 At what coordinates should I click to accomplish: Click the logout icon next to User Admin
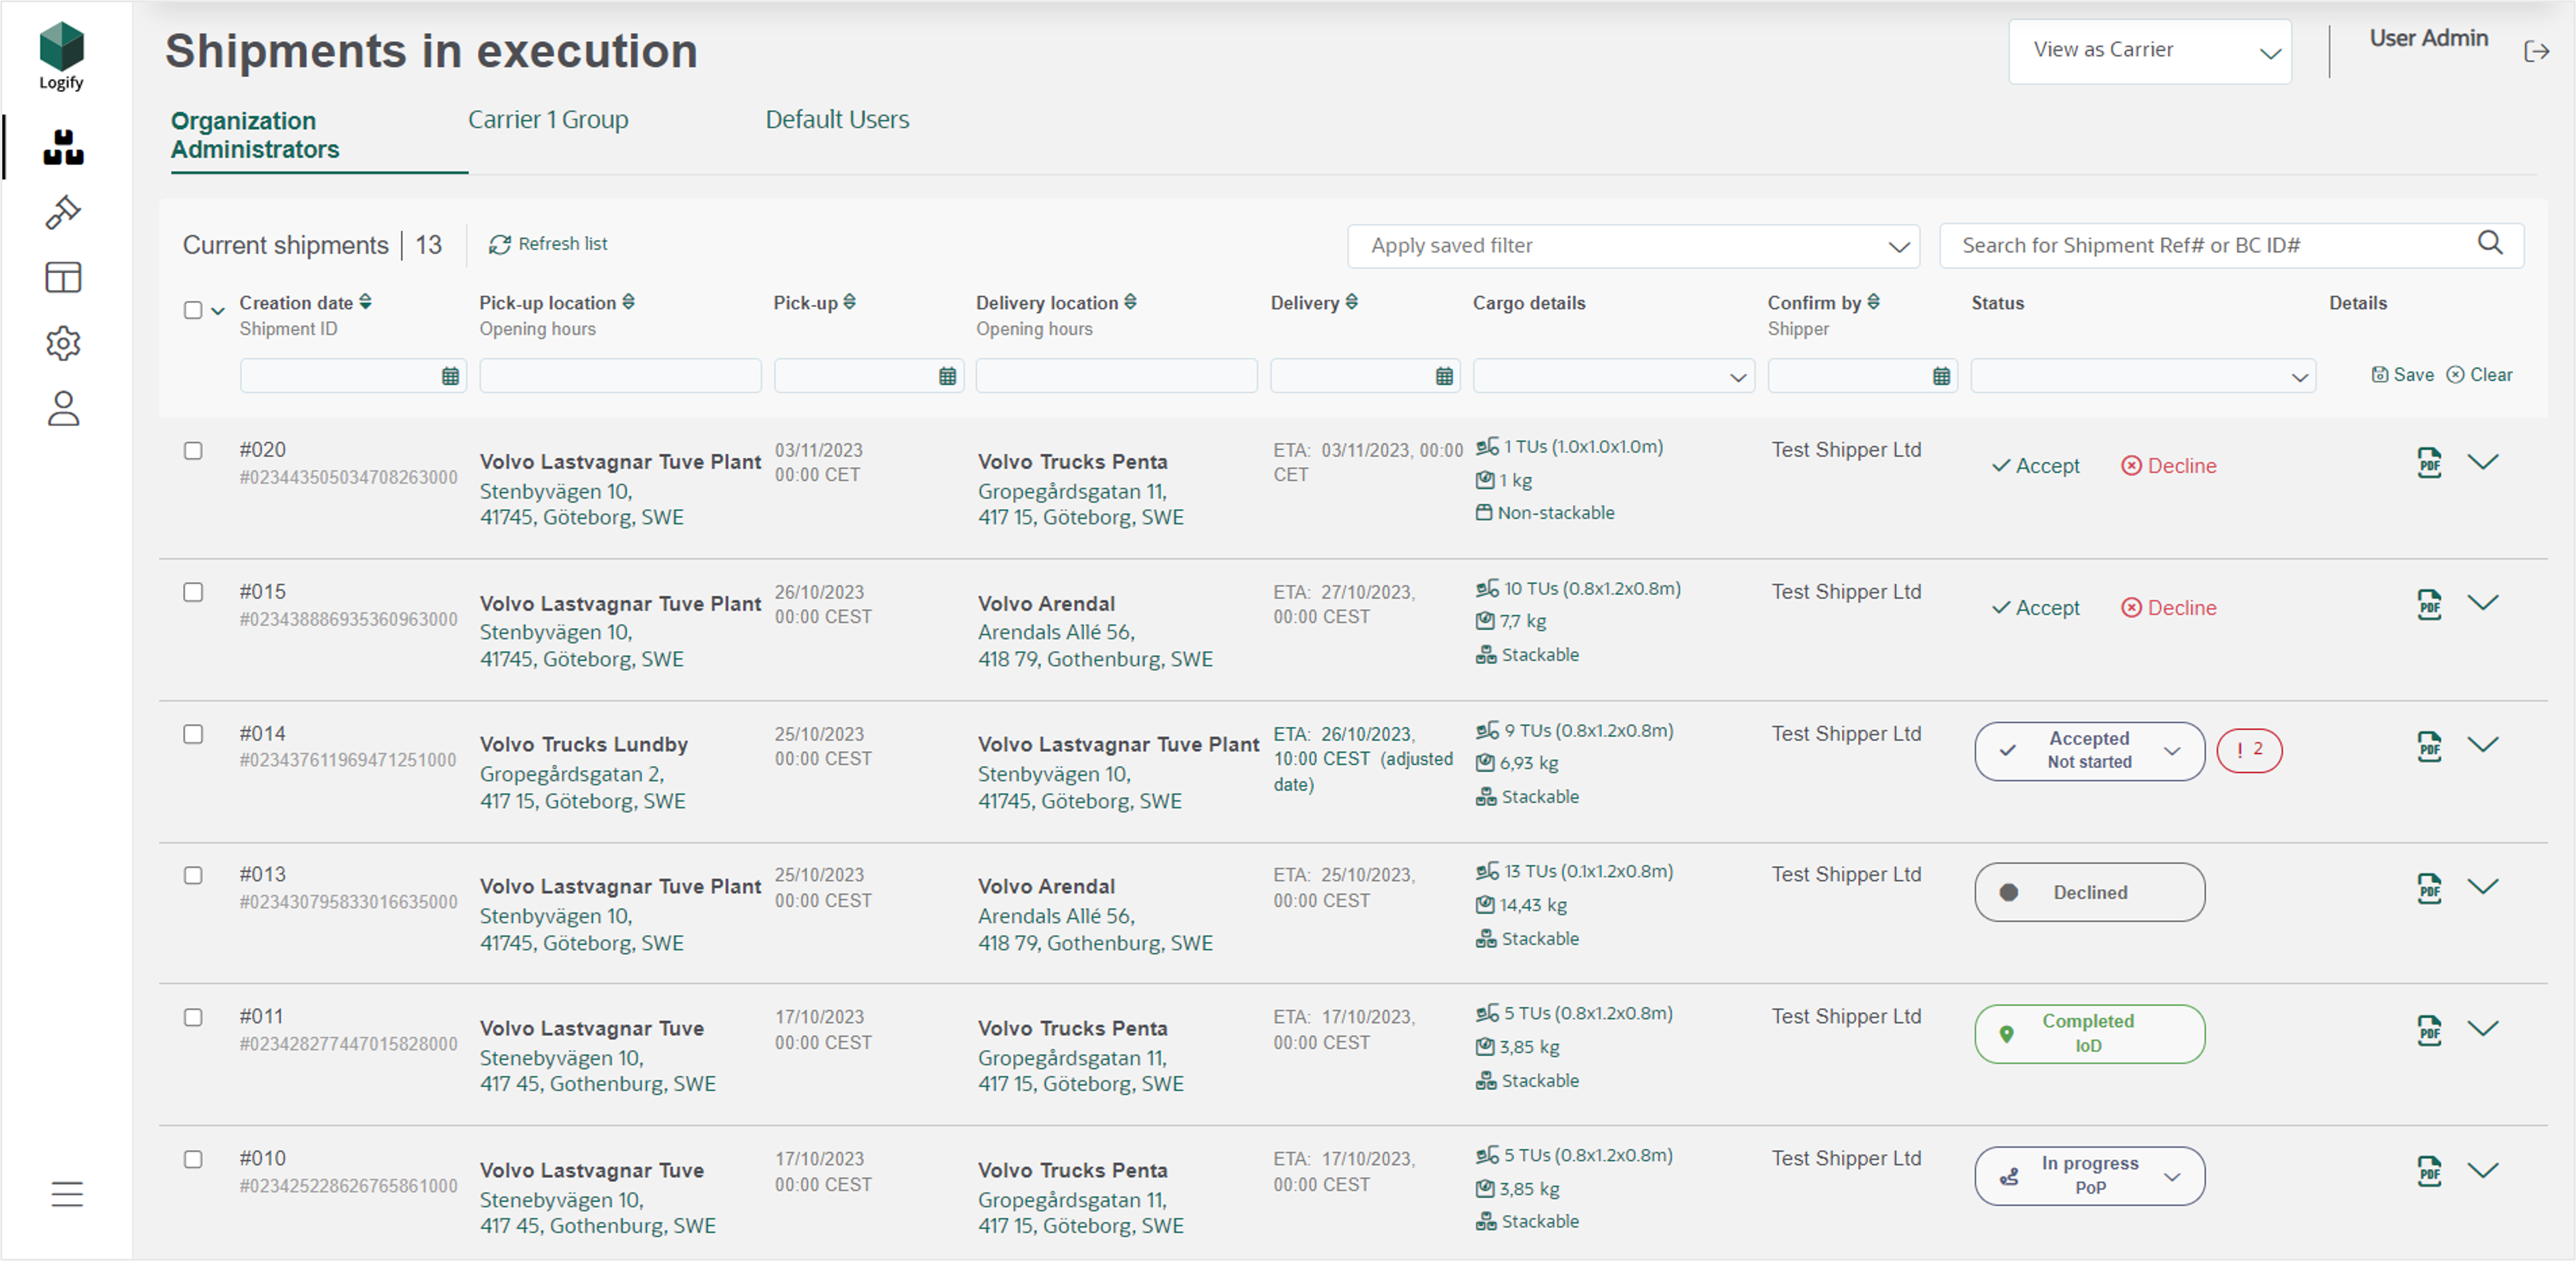tap(2536, 51)
